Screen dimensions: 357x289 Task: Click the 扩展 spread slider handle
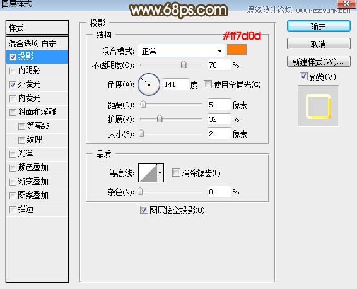pos(160,119)
